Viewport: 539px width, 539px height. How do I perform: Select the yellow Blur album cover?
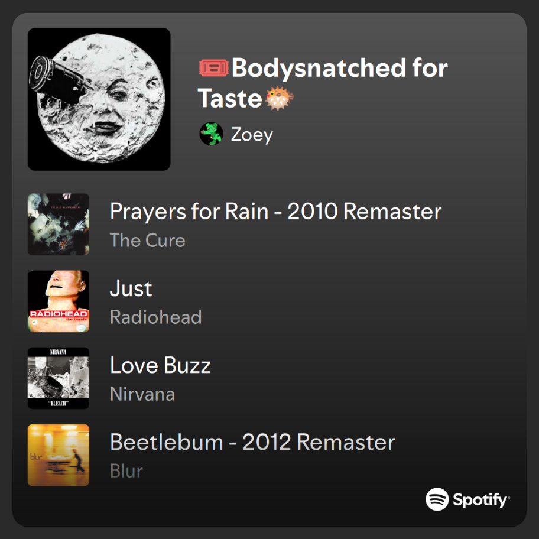click(59, 455)
